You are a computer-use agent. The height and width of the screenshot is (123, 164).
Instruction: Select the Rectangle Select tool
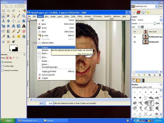pyautogui.click(x=3, y=11)
